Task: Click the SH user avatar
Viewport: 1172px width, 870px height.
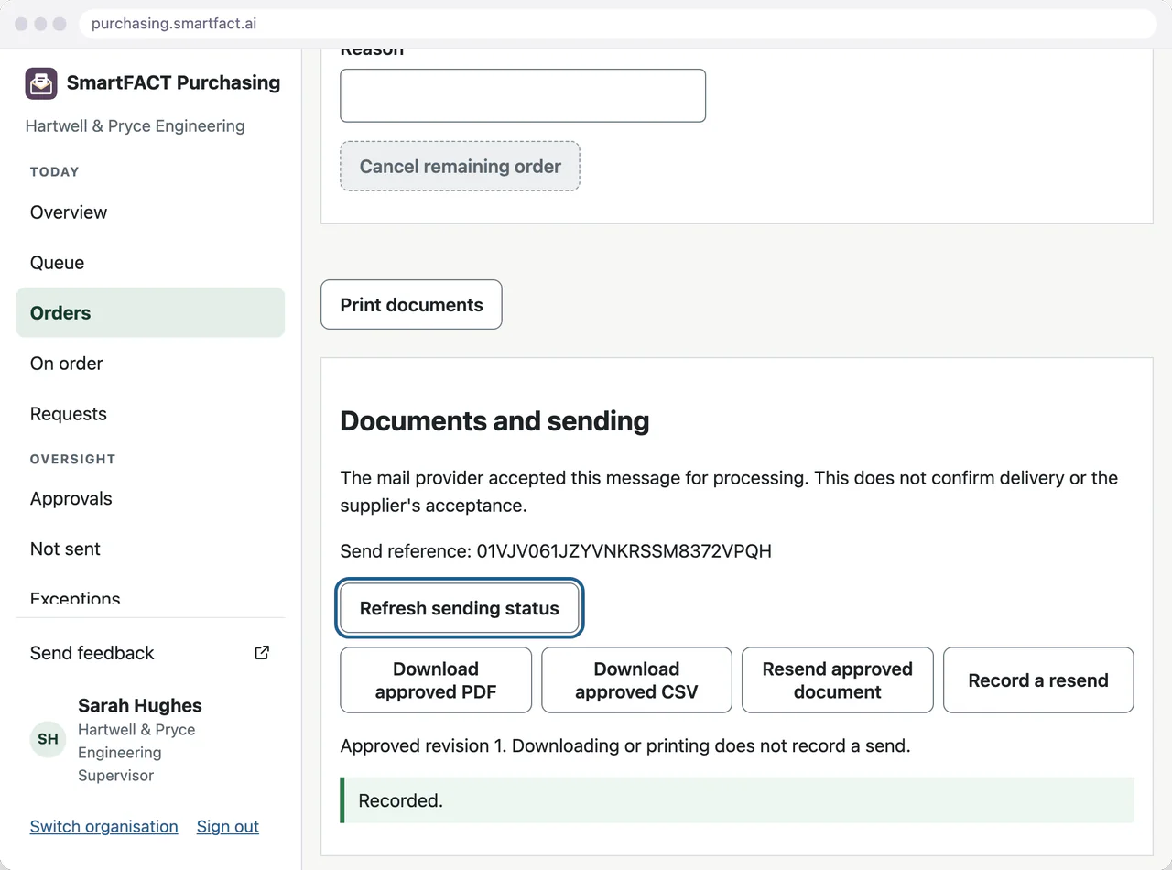Action: tap(48, 739)
